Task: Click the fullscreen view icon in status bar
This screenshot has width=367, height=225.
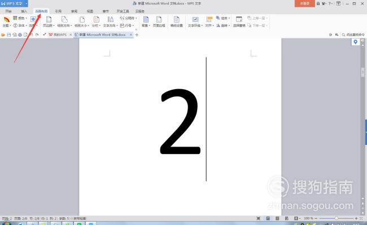Action: click(x=259, y=218)
